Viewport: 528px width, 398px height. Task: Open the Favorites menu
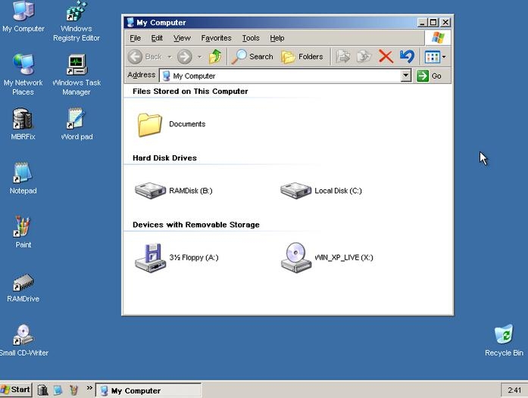(216, 38)
